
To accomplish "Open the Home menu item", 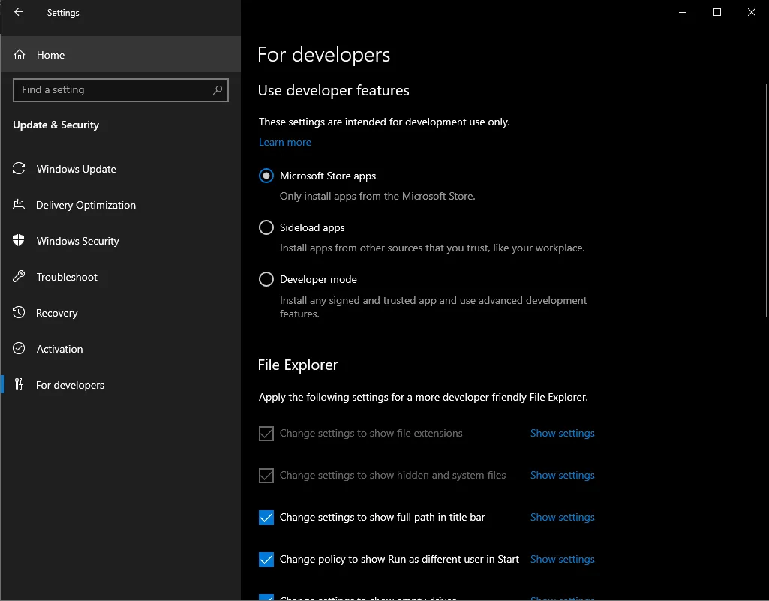I will (121, 55).
